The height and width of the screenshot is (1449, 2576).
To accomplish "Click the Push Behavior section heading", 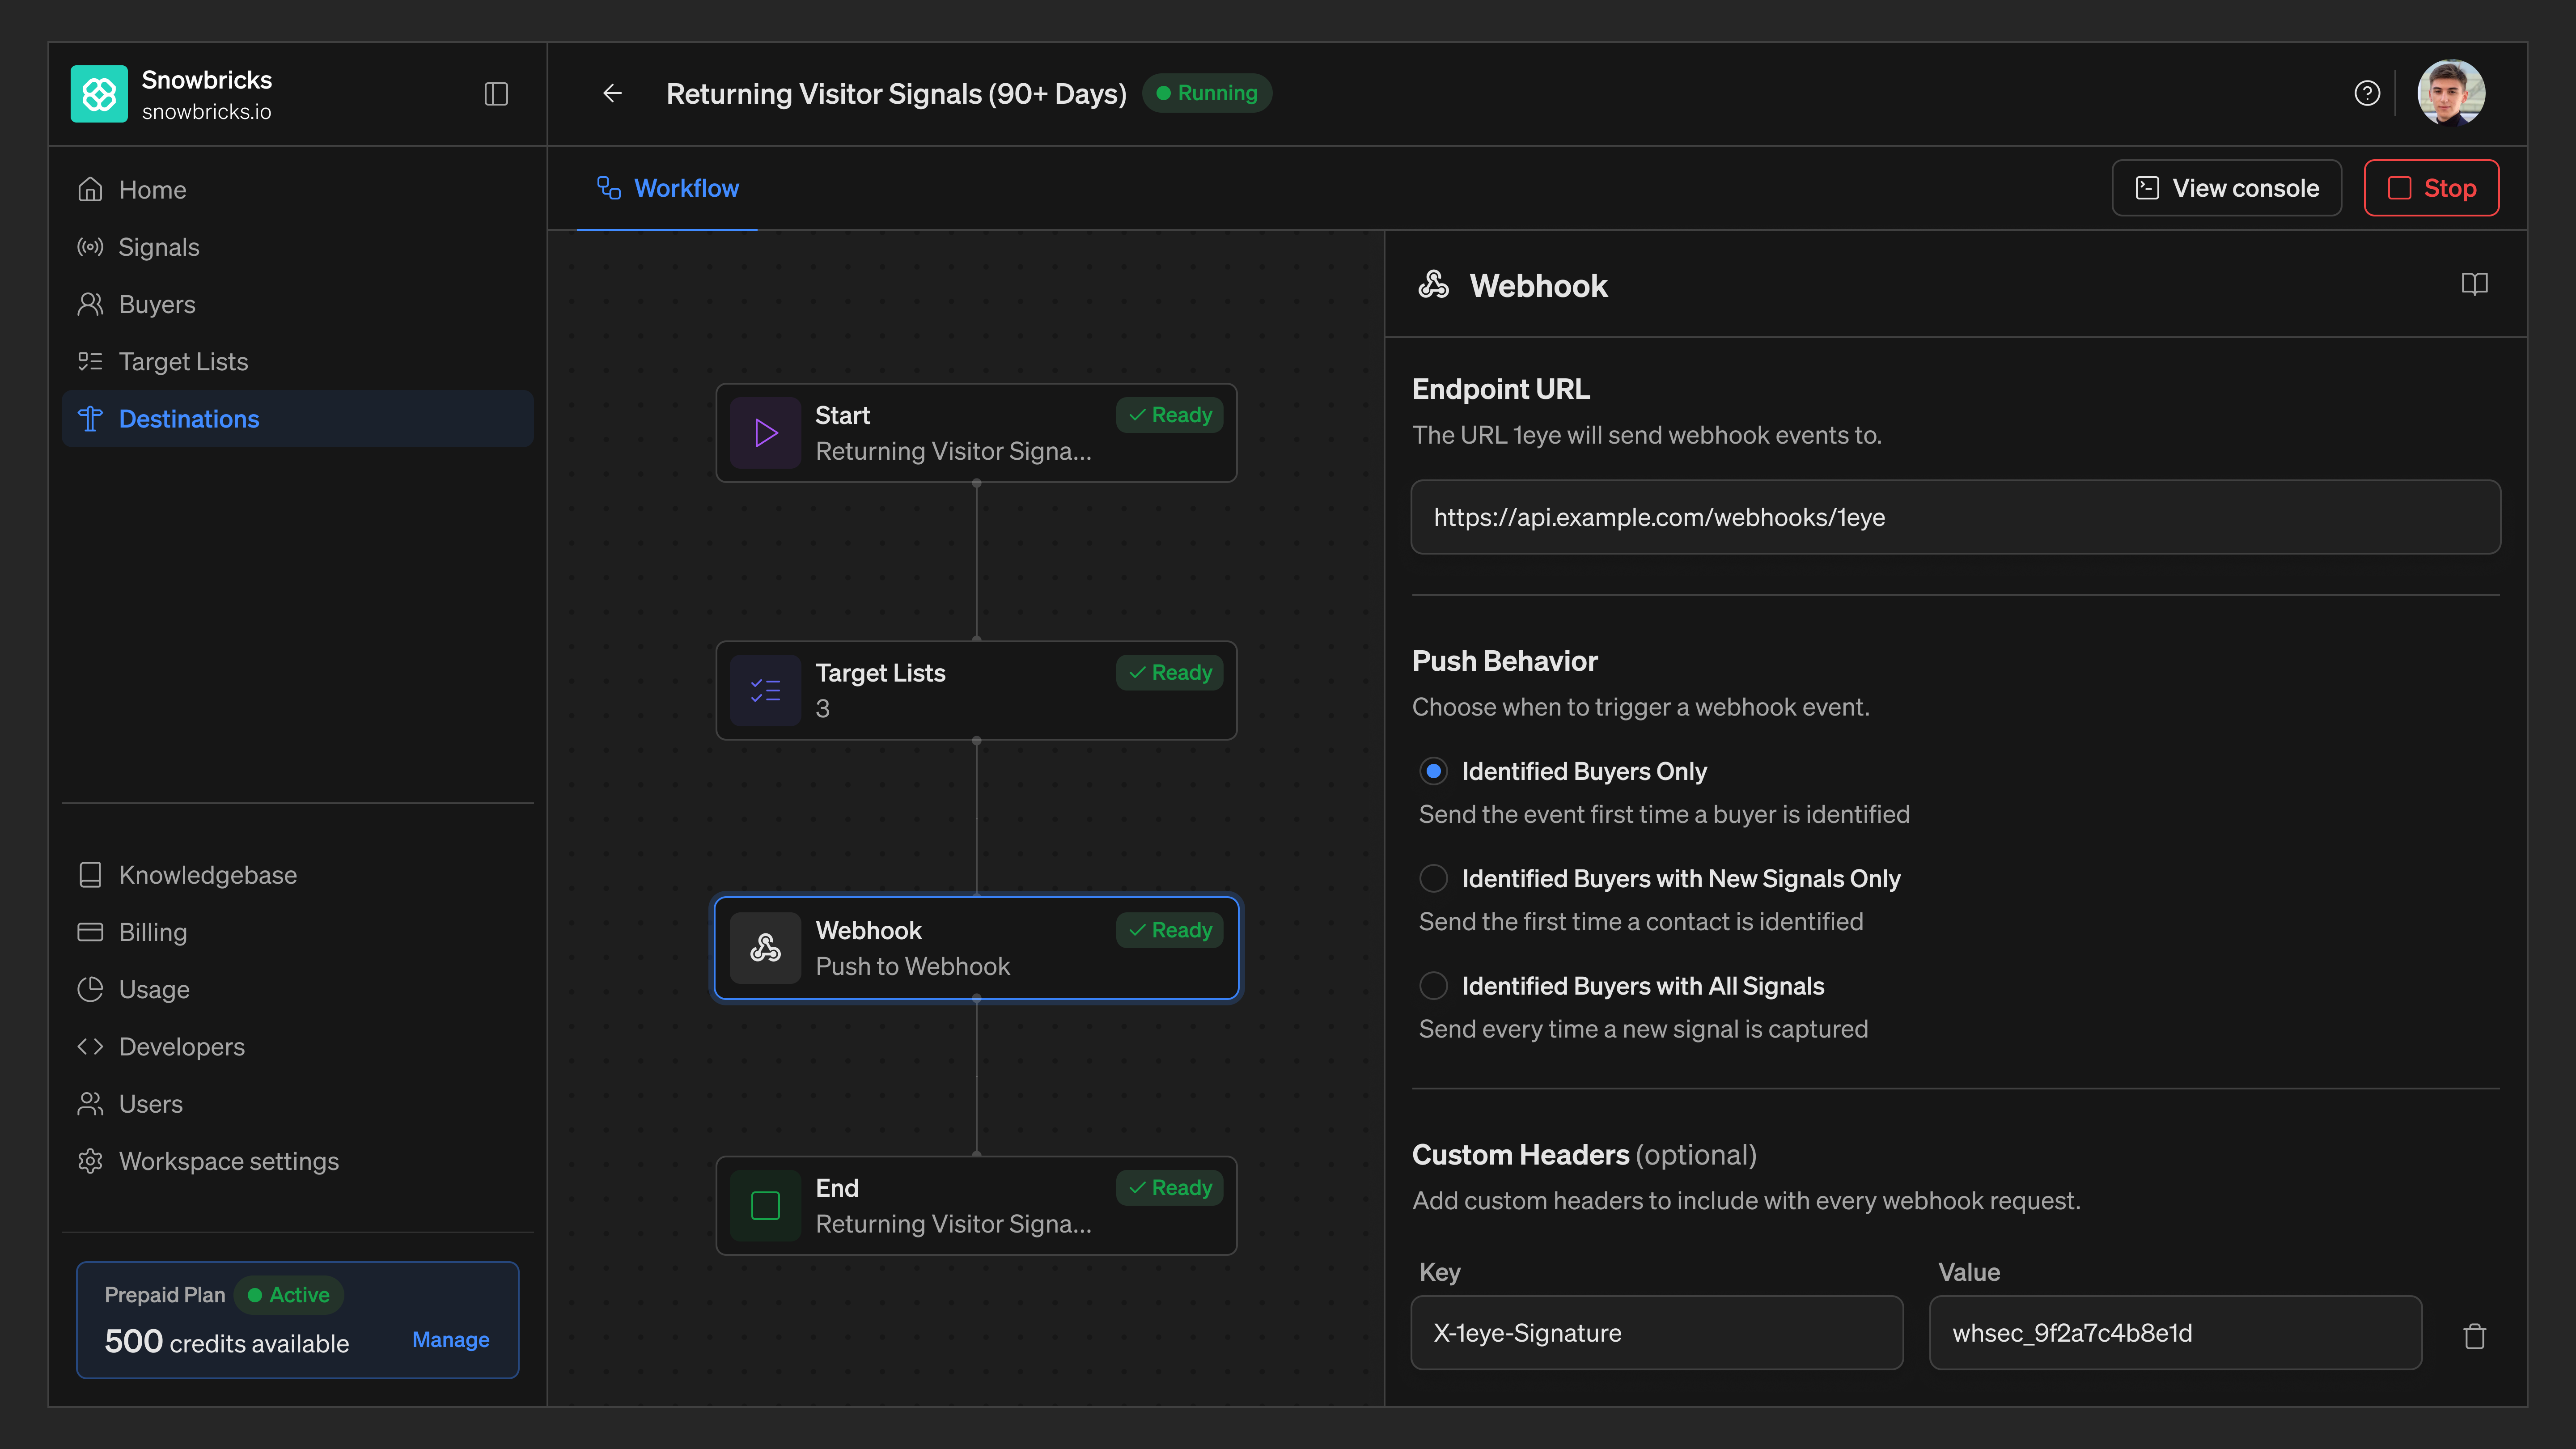I will 1505,661.
